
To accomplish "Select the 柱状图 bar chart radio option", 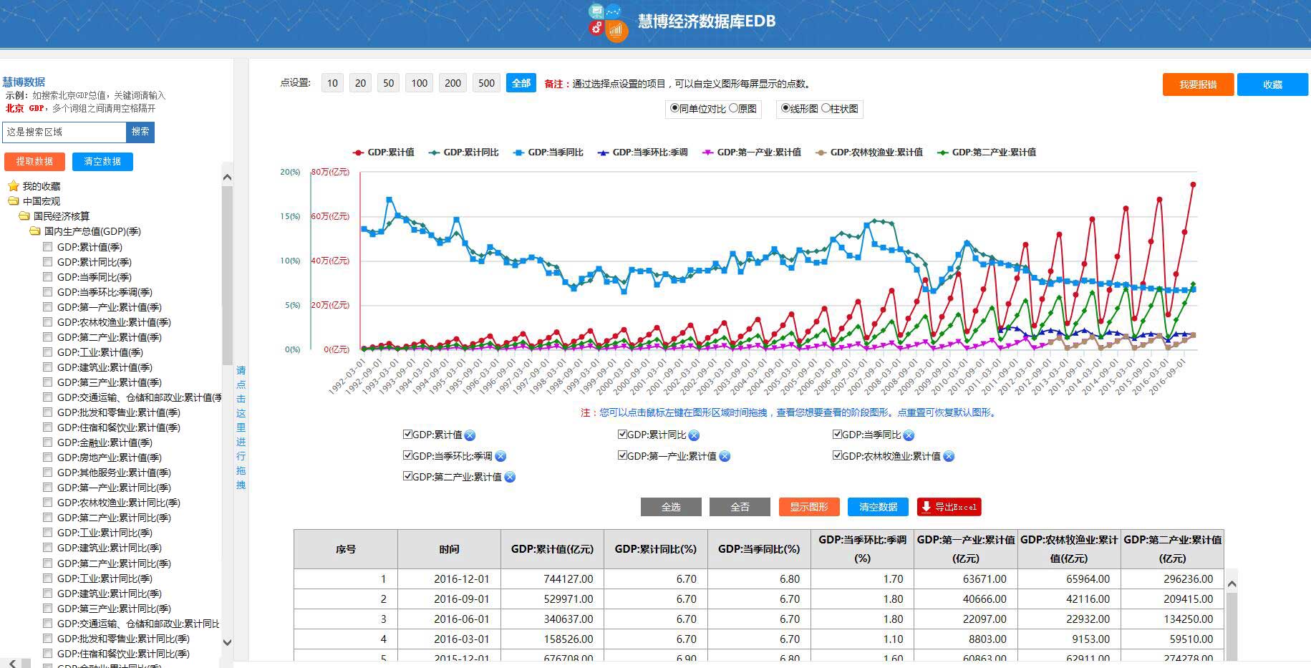I will coord(826,108).
